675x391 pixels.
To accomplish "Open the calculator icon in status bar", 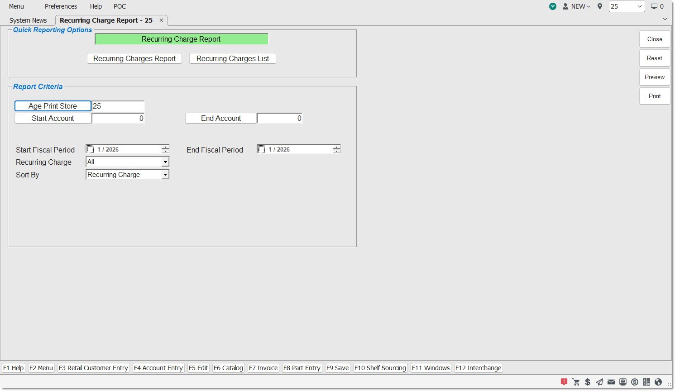I will 646,382.
